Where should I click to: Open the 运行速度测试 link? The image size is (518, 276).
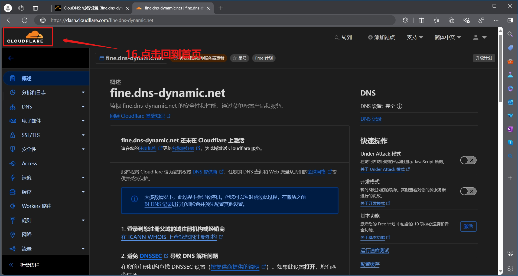[375, 251]
